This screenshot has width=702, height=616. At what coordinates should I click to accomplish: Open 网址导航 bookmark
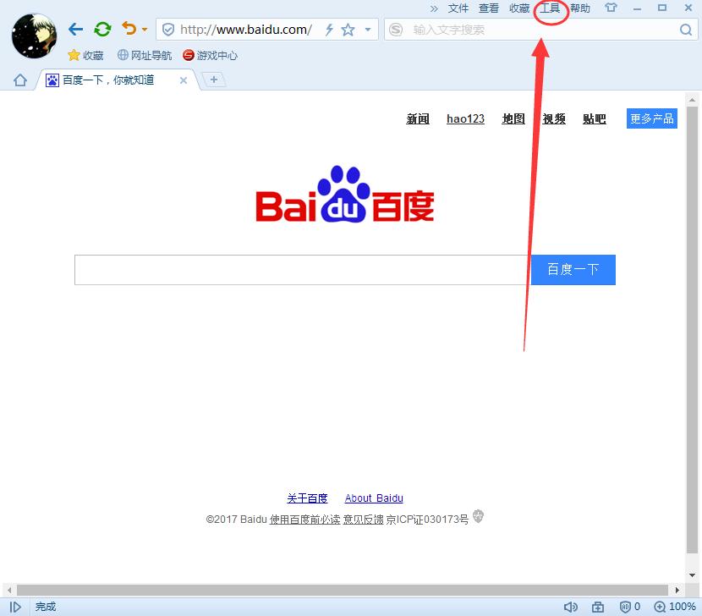click(145, 56)
